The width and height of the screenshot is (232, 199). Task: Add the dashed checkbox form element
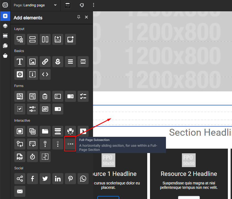20,109
